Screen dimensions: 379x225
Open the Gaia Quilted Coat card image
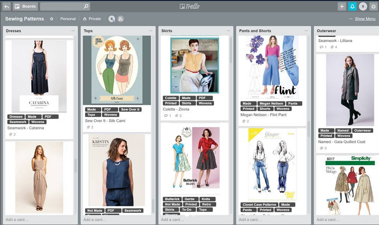(350, 90)
